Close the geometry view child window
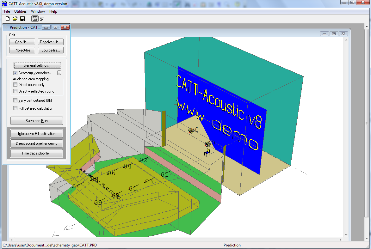The height and width of the screenshot is (249, 371). point(343,34)
